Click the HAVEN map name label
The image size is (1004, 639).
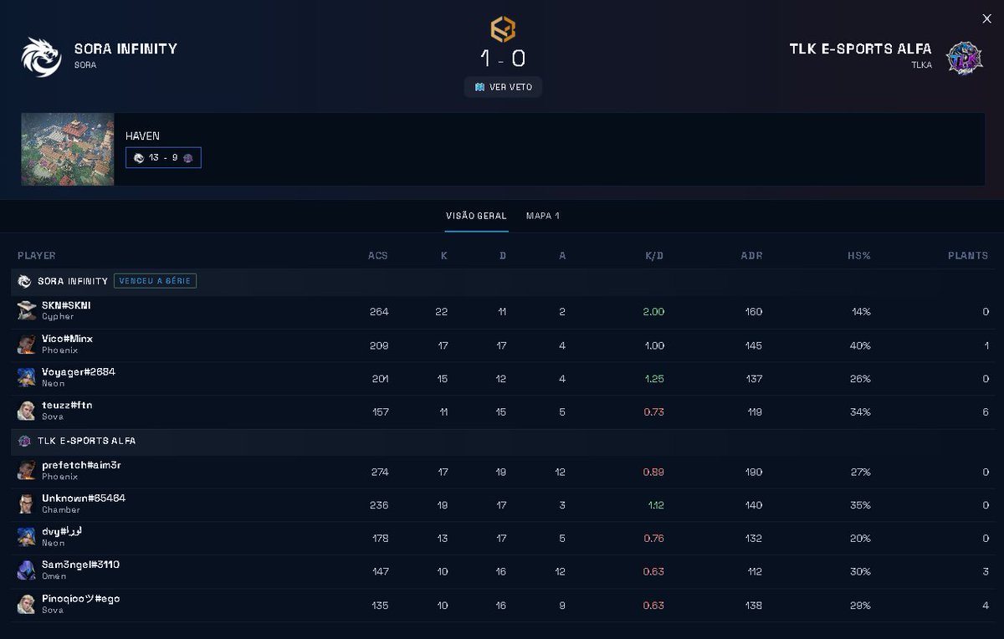point(142,135)
